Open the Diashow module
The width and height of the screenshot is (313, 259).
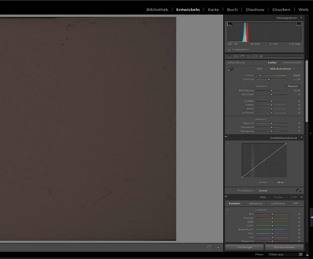255,9
